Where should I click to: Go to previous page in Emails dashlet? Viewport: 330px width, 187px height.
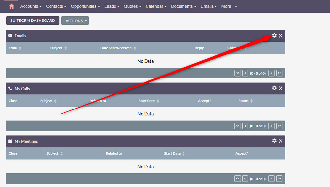pyautogui.click(x=245, y=73)
